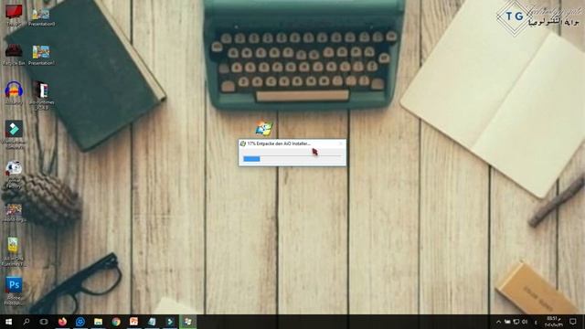Click the '17% Entpacke den AiO Installer...' title
The height and width of the screenshot is (329, 585).
(x=279, y=143)
